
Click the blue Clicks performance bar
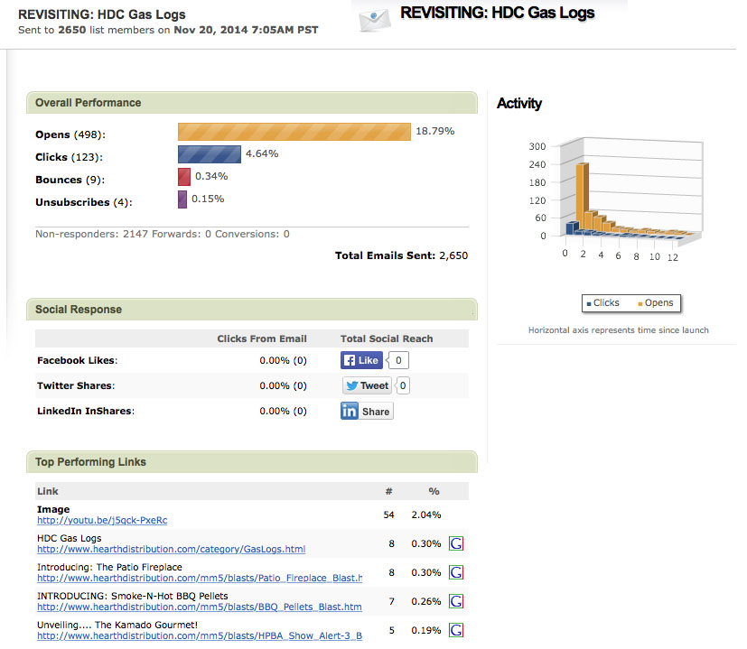[210, 154]
